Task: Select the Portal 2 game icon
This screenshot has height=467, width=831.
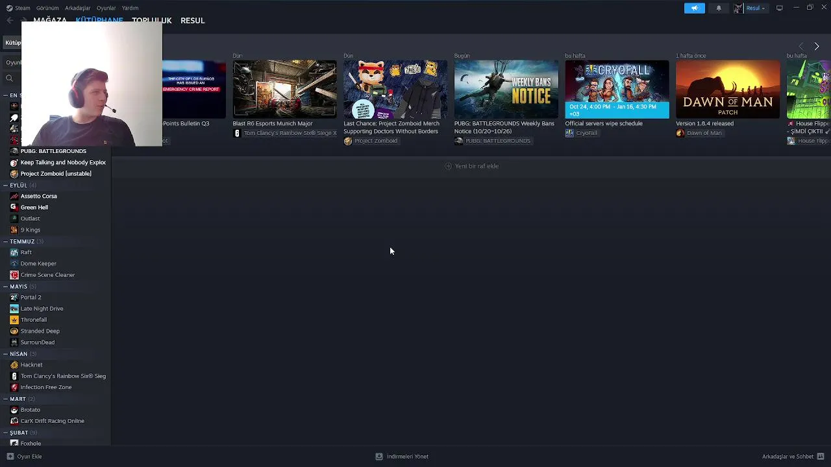Action: click(x=14, y=297)
